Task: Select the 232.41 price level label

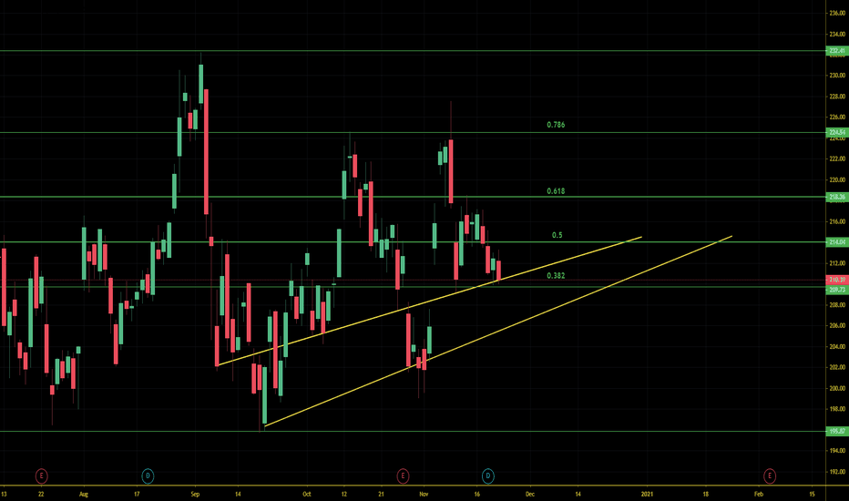Action: pyautogui.click(x=837, y=51)
